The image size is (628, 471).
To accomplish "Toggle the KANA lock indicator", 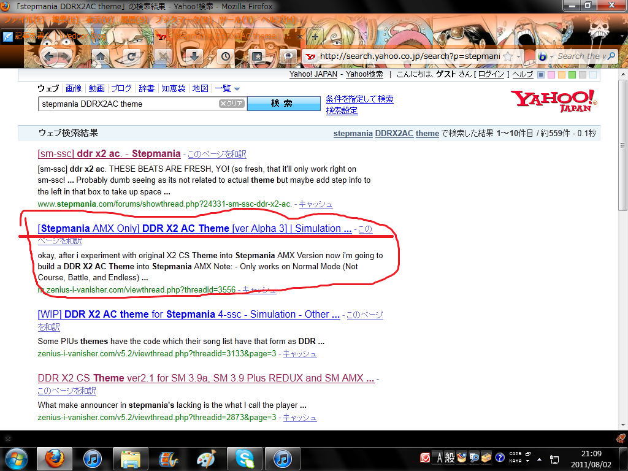I will point(515,461).
